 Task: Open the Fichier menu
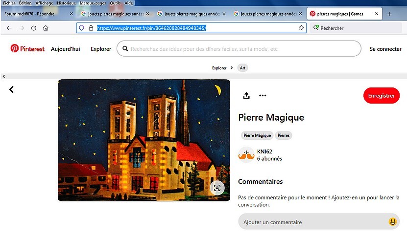pos(9,3)
